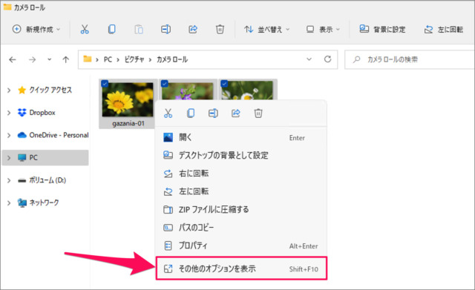Click Cut icon in the context menu
The height and width of the screenshot is (290, 475).
click(168, 113)
